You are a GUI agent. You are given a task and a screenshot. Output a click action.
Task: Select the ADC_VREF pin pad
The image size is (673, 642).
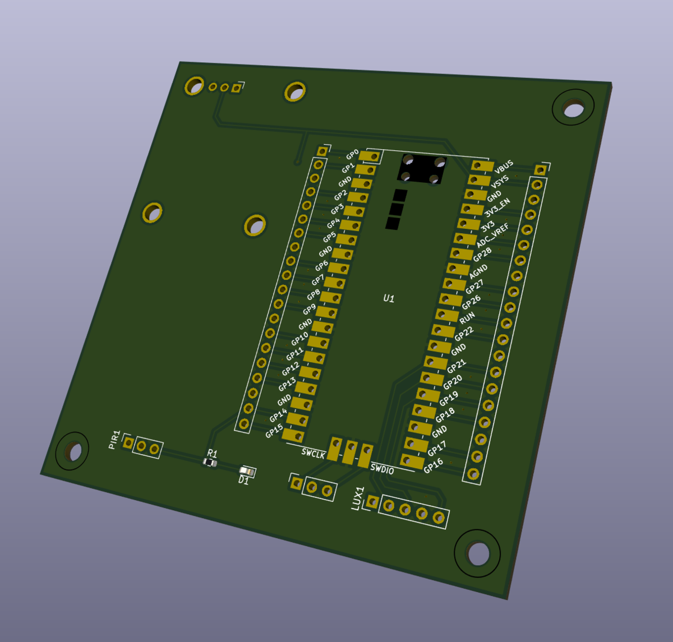pyautogui.click(x=464, y=239)
